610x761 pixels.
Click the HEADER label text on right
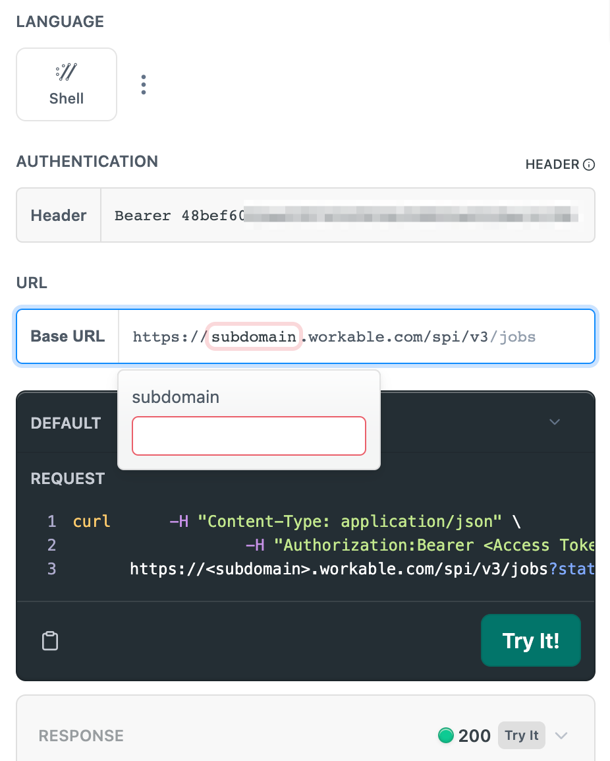(552, 164)
